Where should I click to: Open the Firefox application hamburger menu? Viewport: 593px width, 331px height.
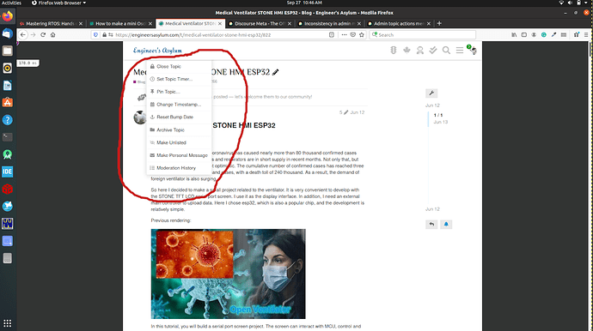tap(586, 34)
